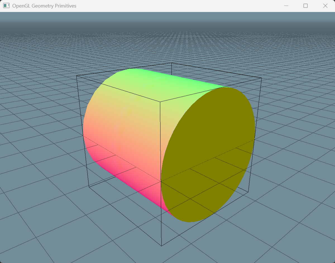This screenshot has height=263, width=335.
Task: Click the bounding box's bottom front corner
Action: pos(162,246)
